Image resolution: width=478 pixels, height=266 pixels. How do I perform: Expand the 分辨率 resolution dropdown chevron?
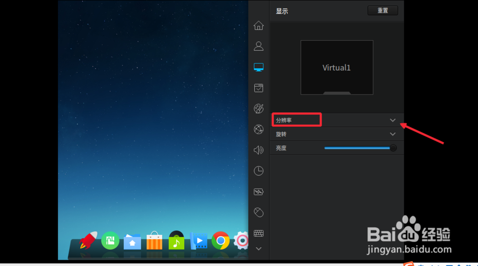pos(392,120)
